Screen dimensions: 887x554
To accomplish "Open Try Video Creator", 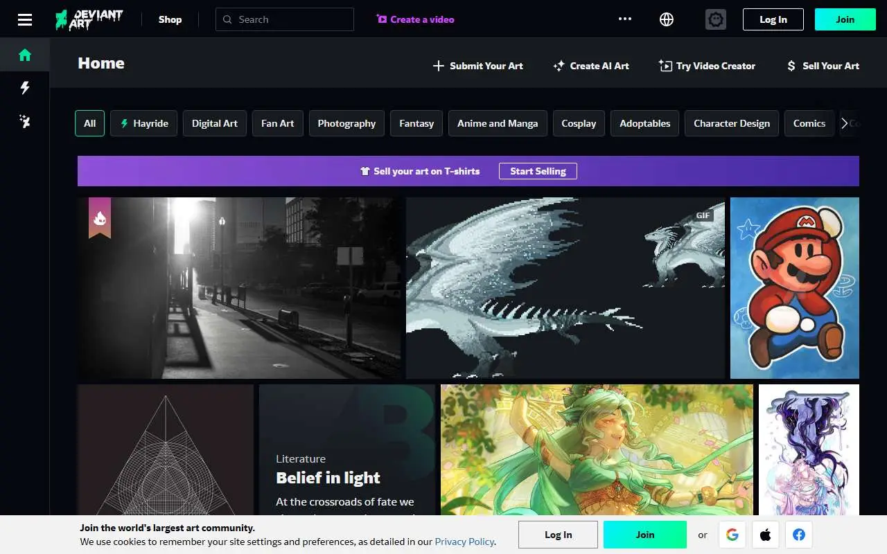I will (707, 66).
